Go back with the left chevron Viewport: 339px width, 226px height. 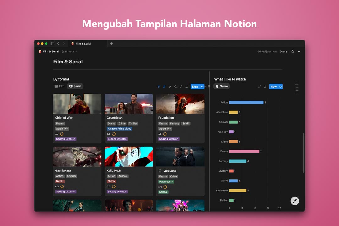(58, 43)
